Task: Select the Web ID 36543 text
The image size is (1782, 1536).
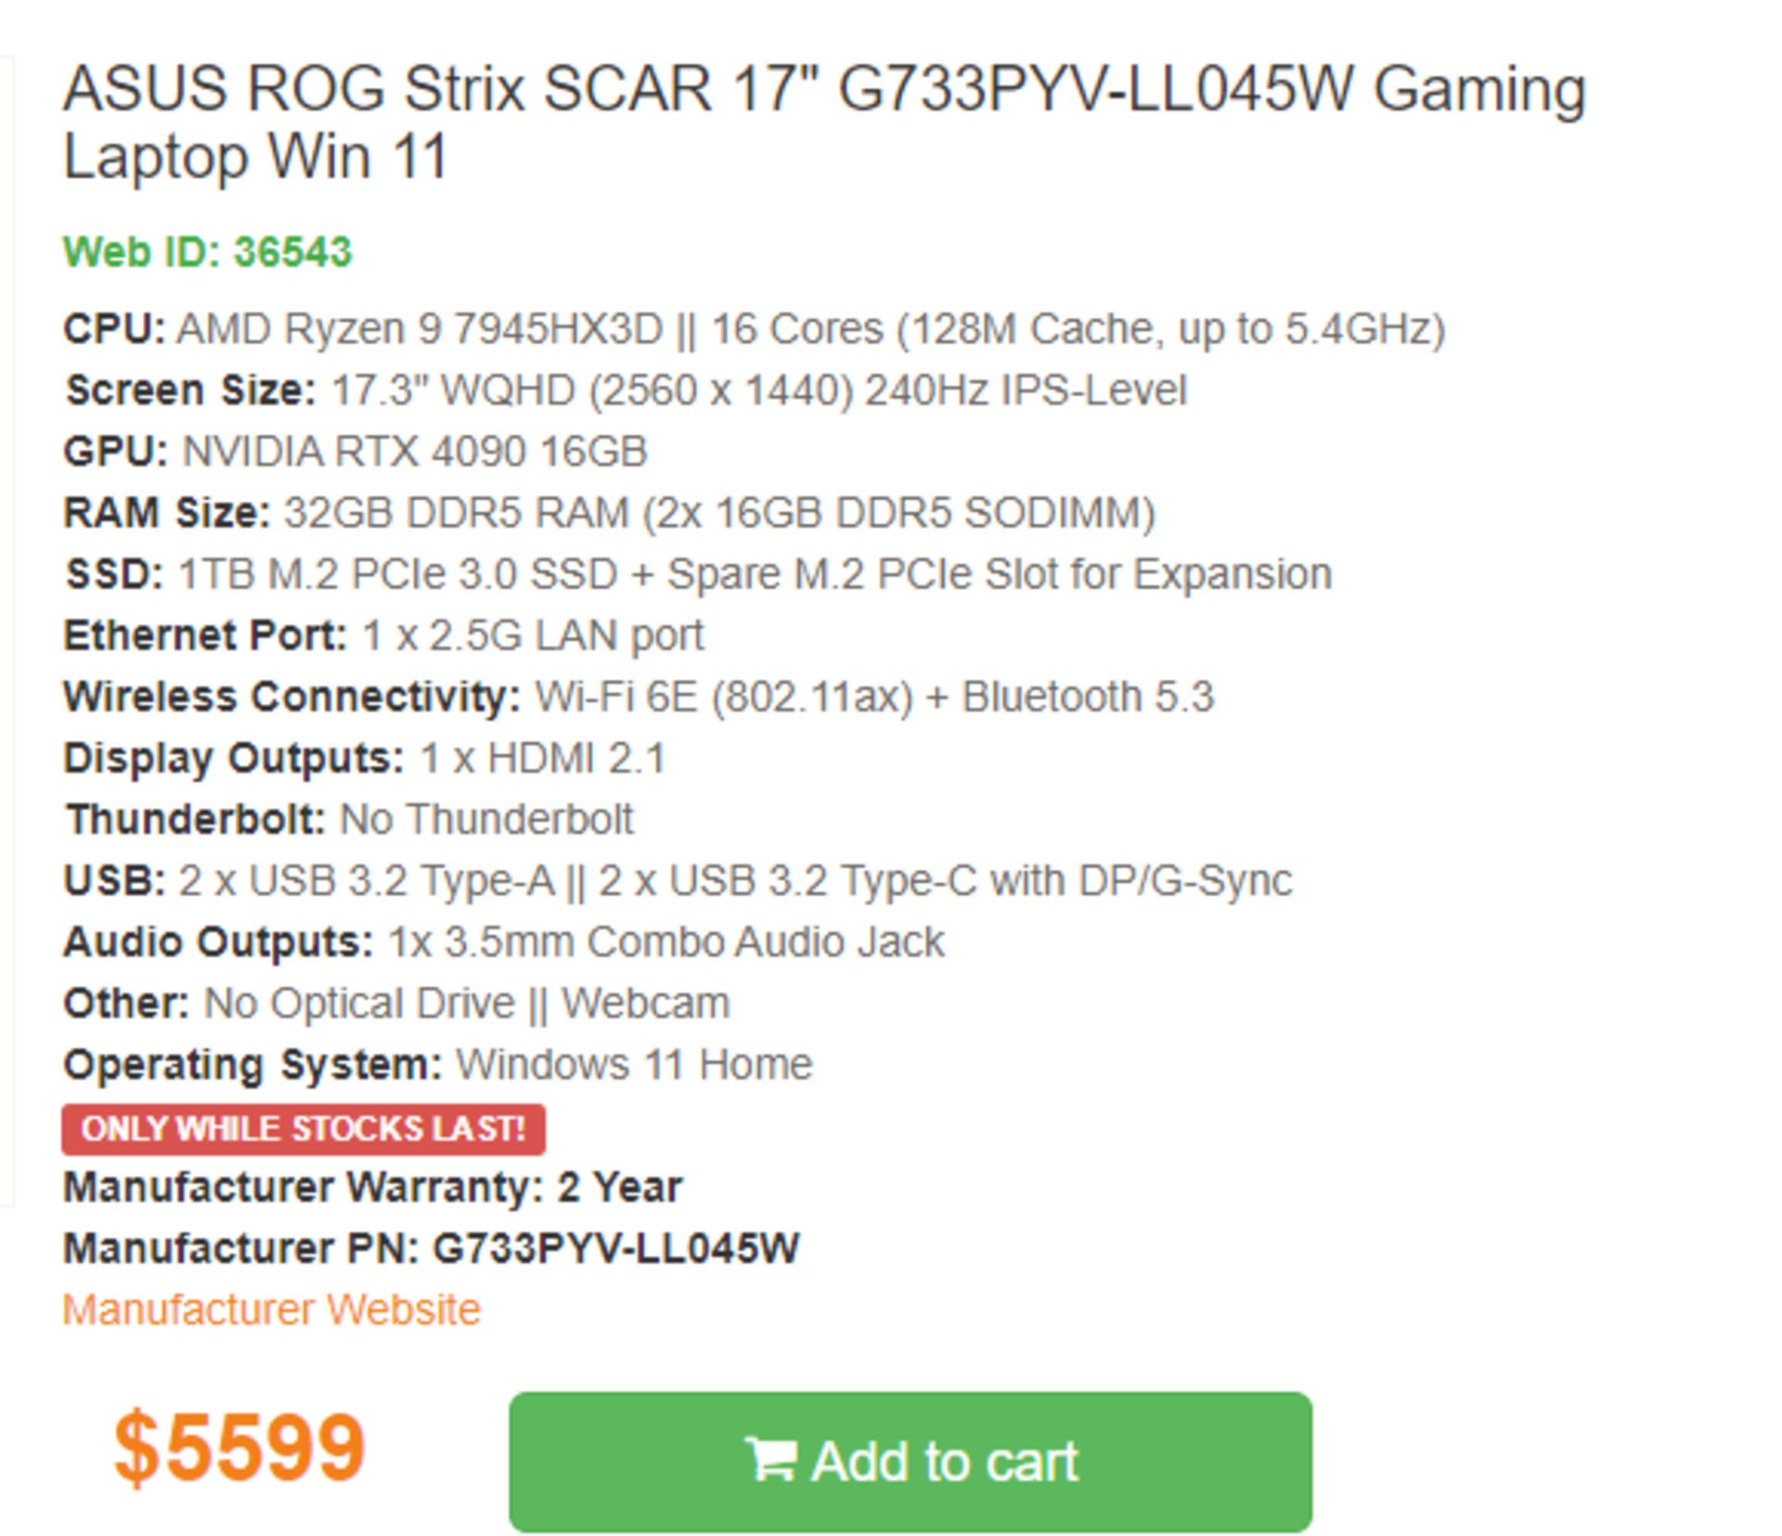Action: [206, 249]
